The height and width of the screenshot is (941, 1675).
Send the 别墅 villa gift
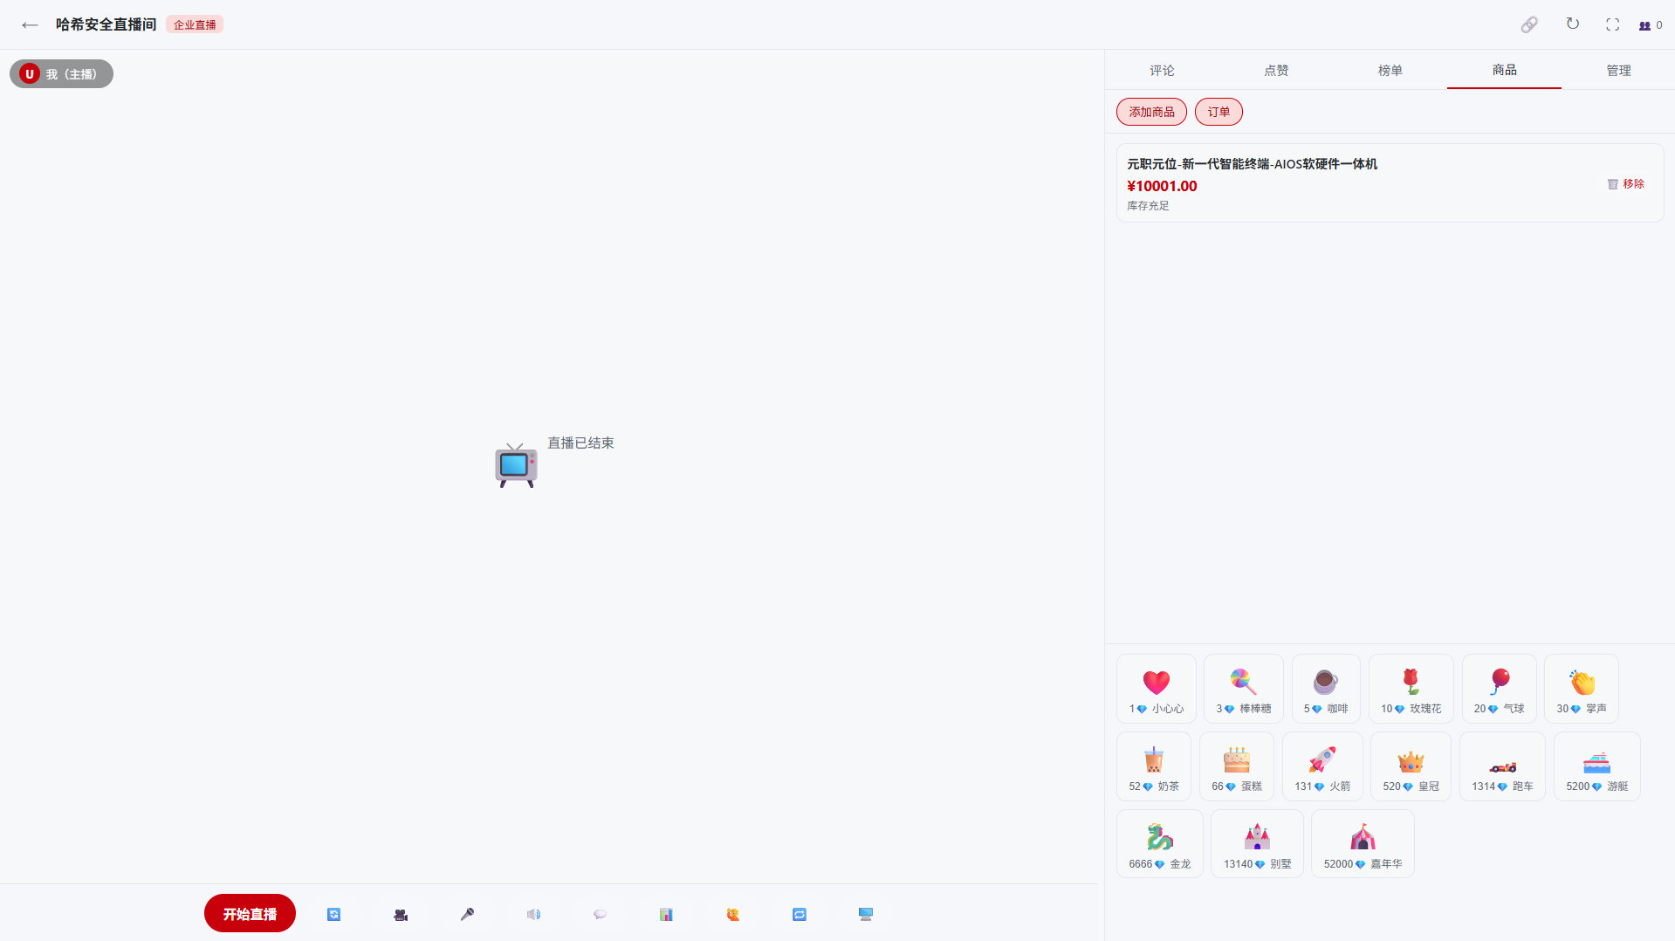[x=1257, y=844]
